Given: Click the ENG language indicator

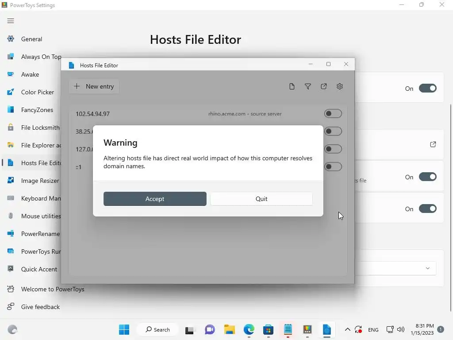Looking at the screenshot, I should click(373, 329).
